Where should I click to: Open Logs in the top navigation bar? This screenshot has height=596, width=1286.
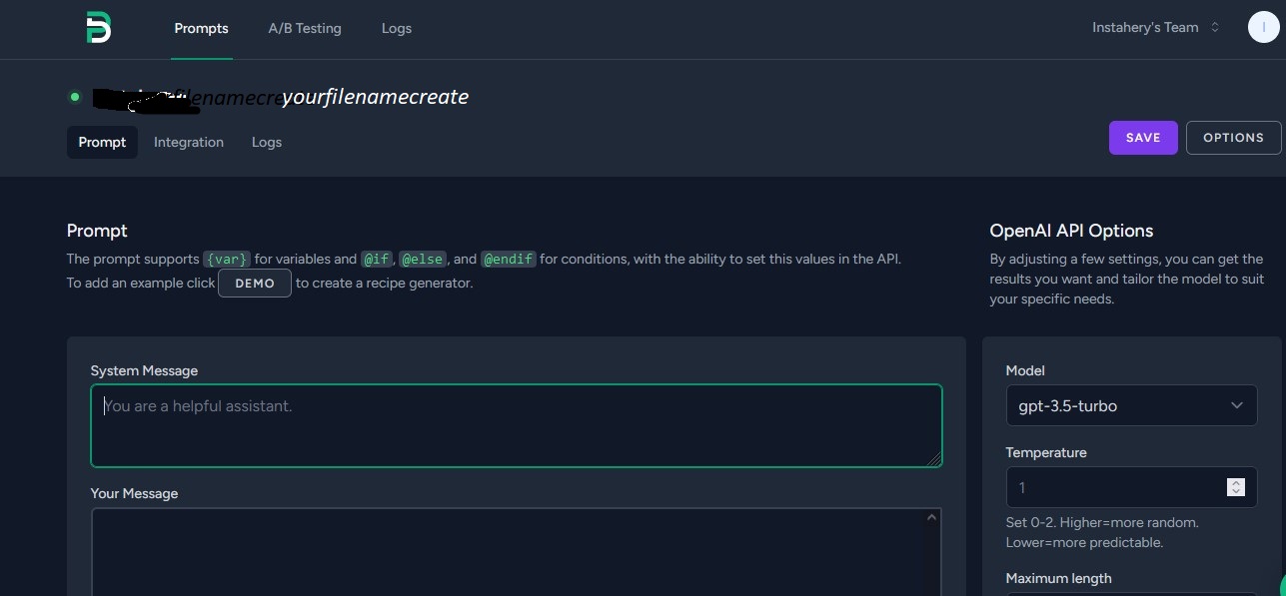click(x=397, y=28)
